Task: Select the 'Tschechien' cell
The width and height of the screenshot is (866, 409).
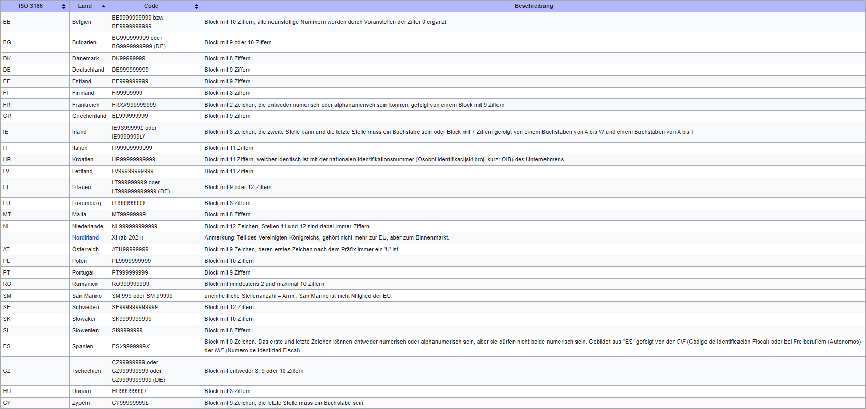Action: pos(89,371)
